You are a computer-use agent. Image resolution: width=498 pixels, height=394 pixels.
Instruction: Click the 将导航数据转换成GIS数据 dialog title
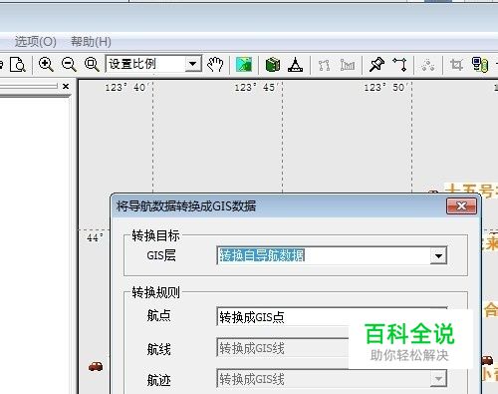(x=186, y=206)
